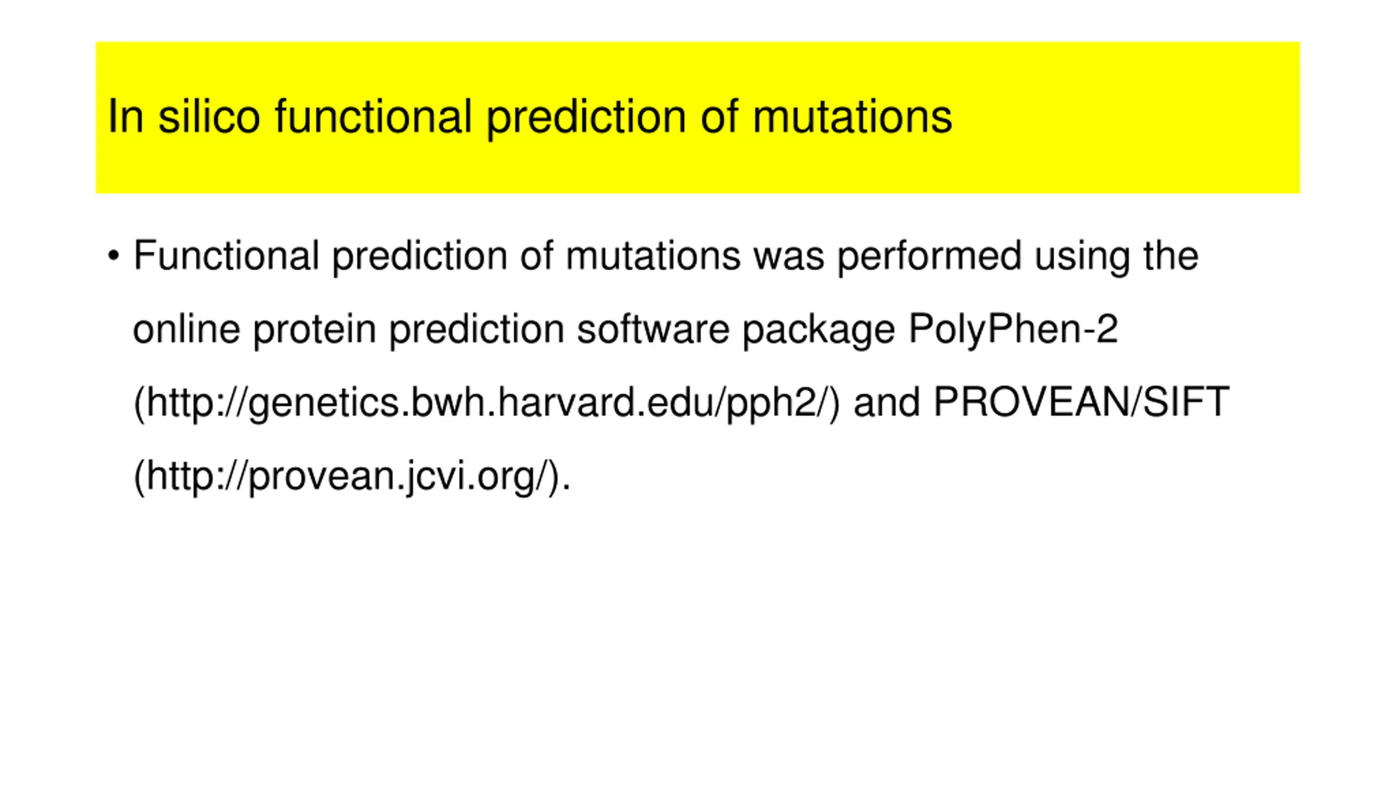The width and height of the screenshot is (1396, 785).
Task: Click the word "silico" in the heading
Action: pos(209,116)
